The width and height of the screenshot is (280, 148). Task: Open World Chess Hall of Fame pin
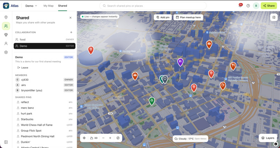pyautogui.click(x=44, y=125)
